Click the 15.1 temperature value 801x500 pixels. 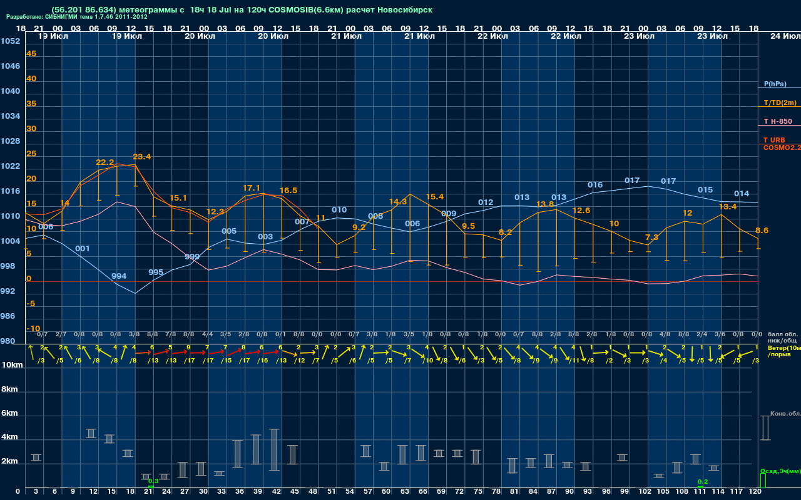tap(178, 198)
